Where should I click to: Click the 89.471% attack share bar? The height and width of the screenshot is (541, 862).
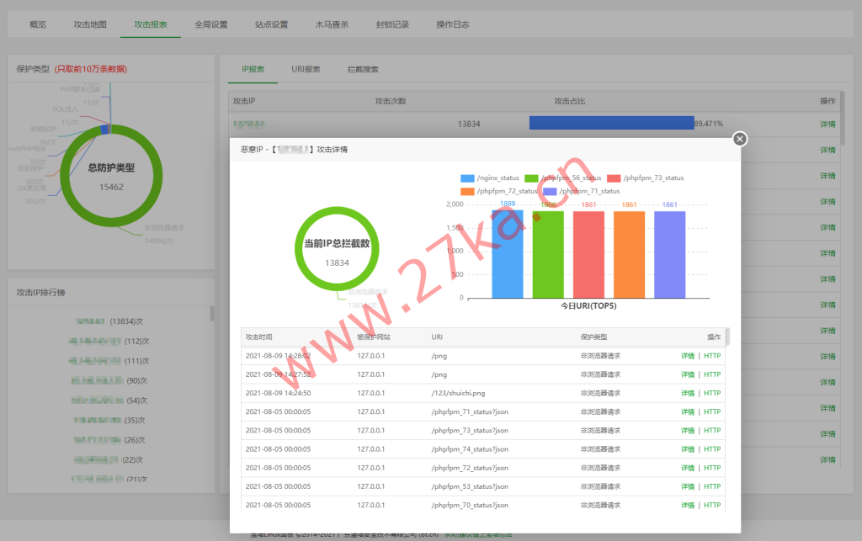pyautogui.click(x=611, y=123)
